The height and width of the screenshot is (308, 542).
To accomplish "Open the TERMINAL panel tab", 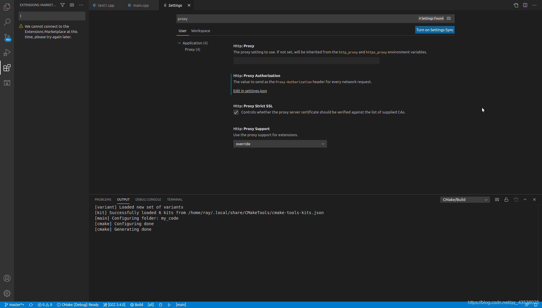I will click(x=174, y=199).
